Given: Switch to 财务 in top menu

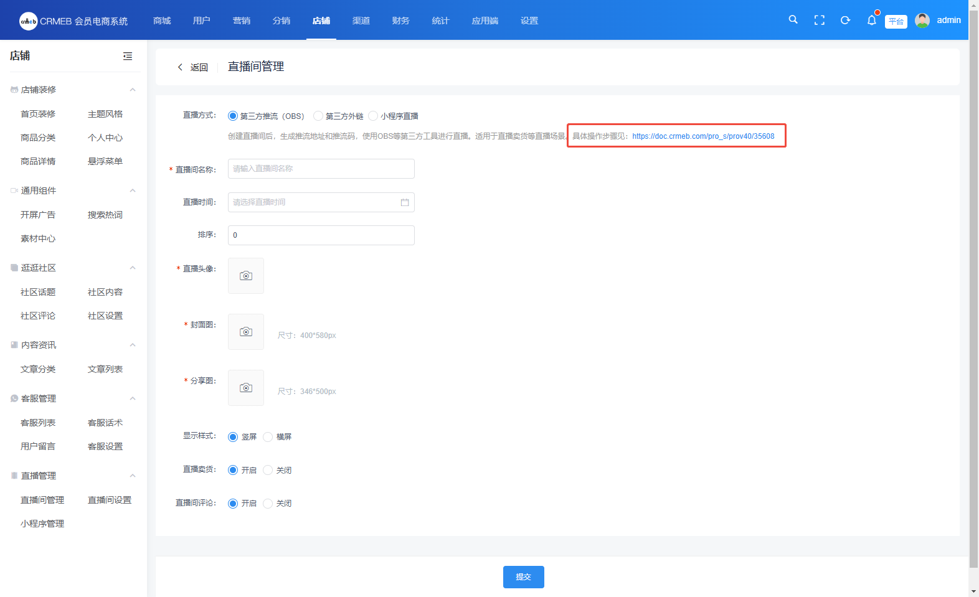Looking at the screenshot, I should point(401,21).
